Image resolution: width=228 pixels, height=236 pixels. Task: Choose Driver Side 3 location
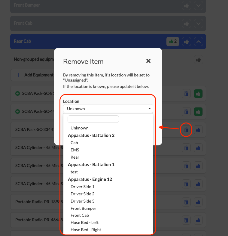(x=82, y=201)
